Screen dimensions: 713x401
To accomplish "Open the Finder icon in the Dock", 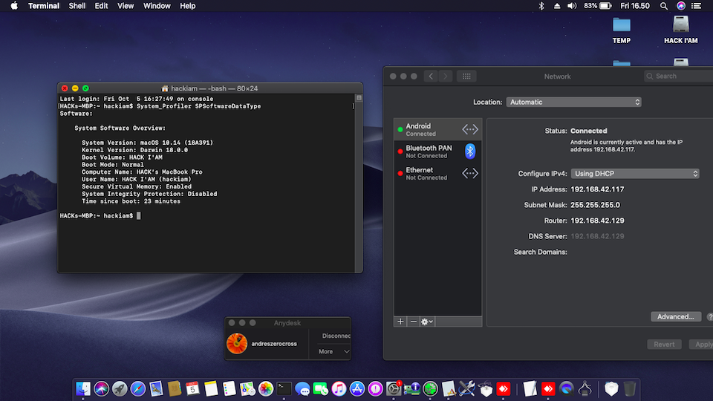I will coord(83,388).
